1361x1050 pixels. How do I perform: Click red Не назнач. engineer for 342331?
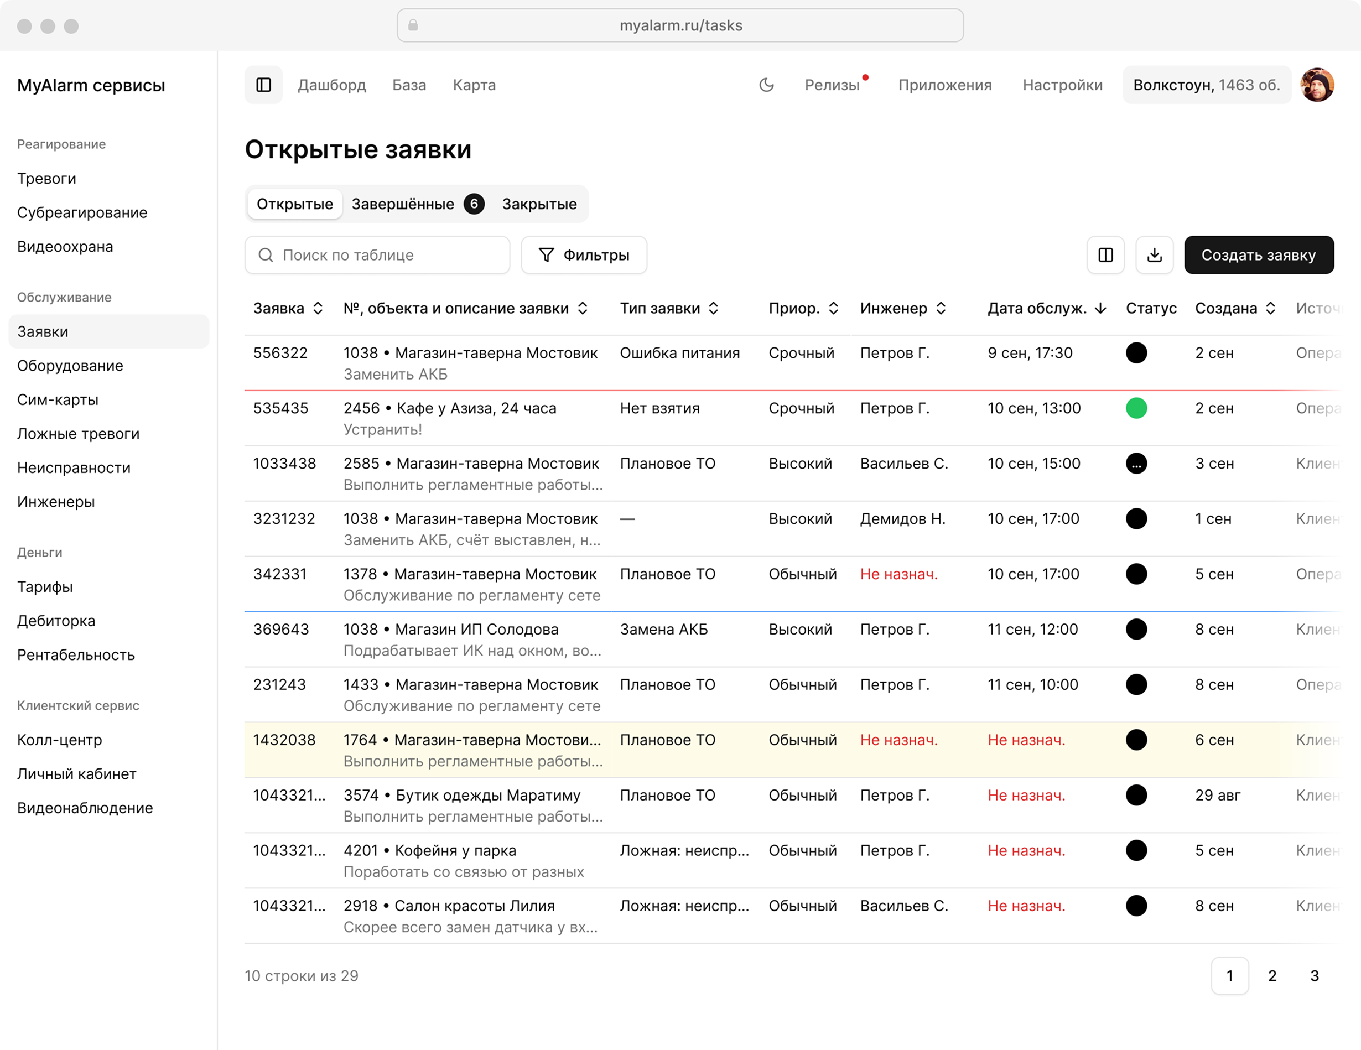898,574
